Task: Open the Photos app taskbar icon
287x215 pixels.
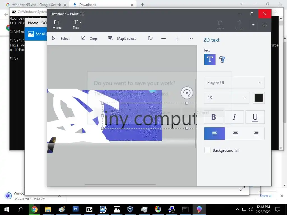Action: (x=117, y=209)
